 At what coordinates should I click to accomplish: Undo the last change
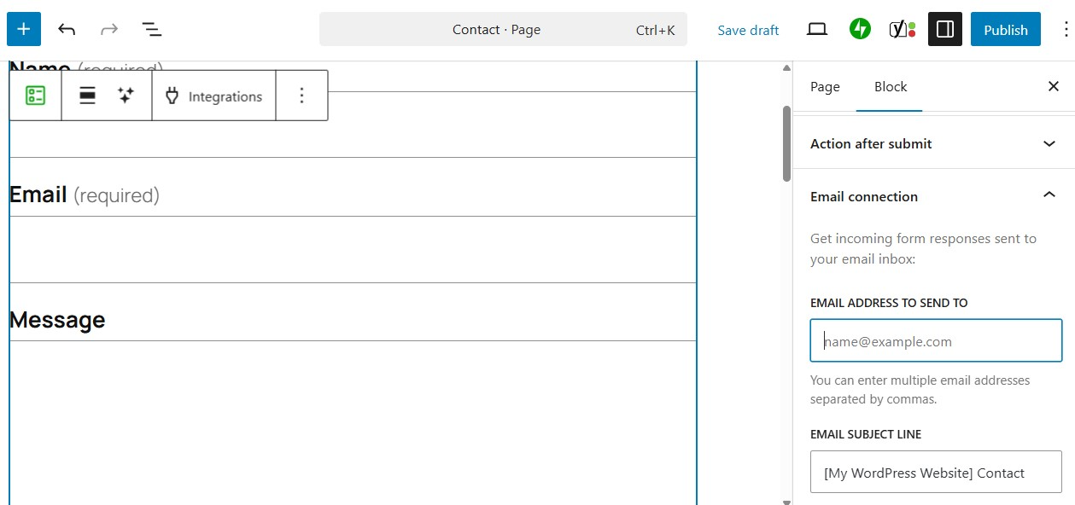(x=66, y=28)
